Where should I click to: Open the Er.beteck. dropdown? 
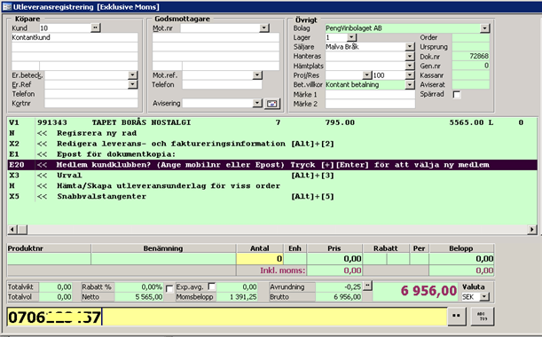[132, 74]
